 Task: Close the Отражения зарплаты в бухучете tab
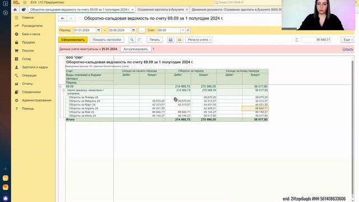(187, 10)
